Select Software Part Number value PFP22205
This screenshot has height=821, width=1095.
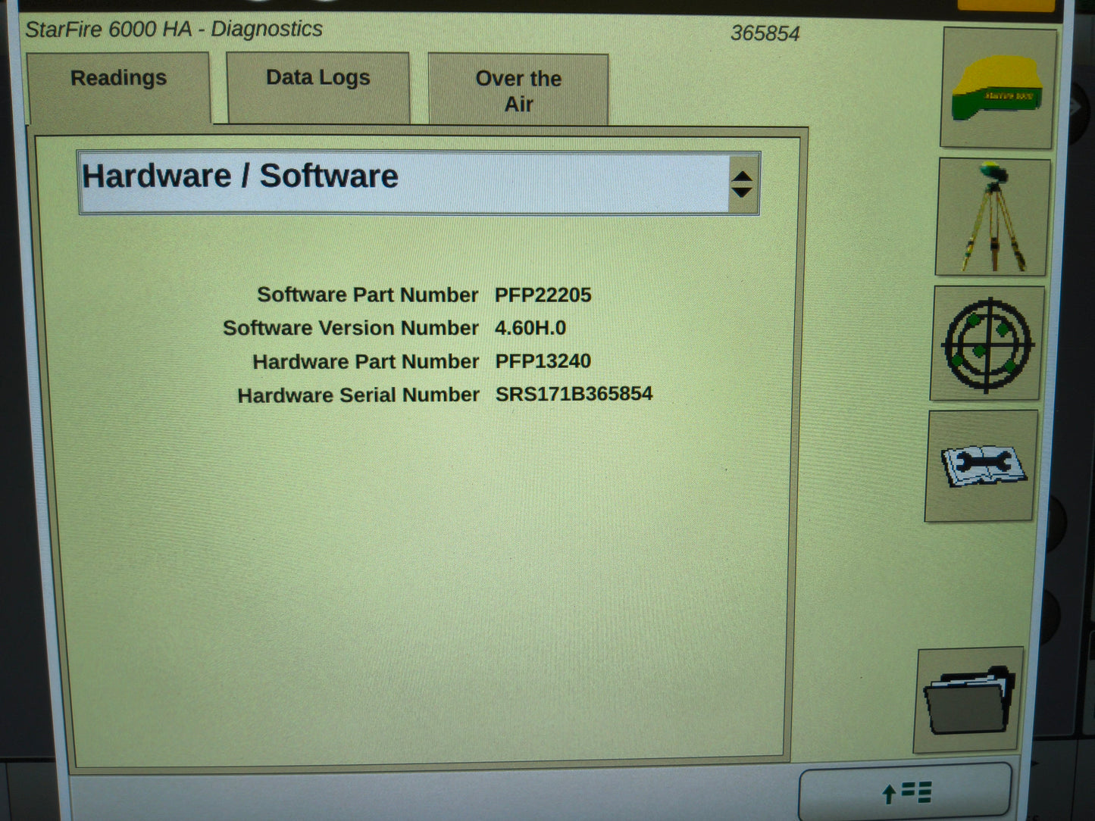click(x=543, y=295)
